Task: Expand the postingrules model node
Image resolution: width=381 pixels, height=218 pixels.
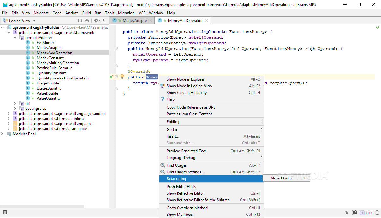Action: [x=15, y=109]
